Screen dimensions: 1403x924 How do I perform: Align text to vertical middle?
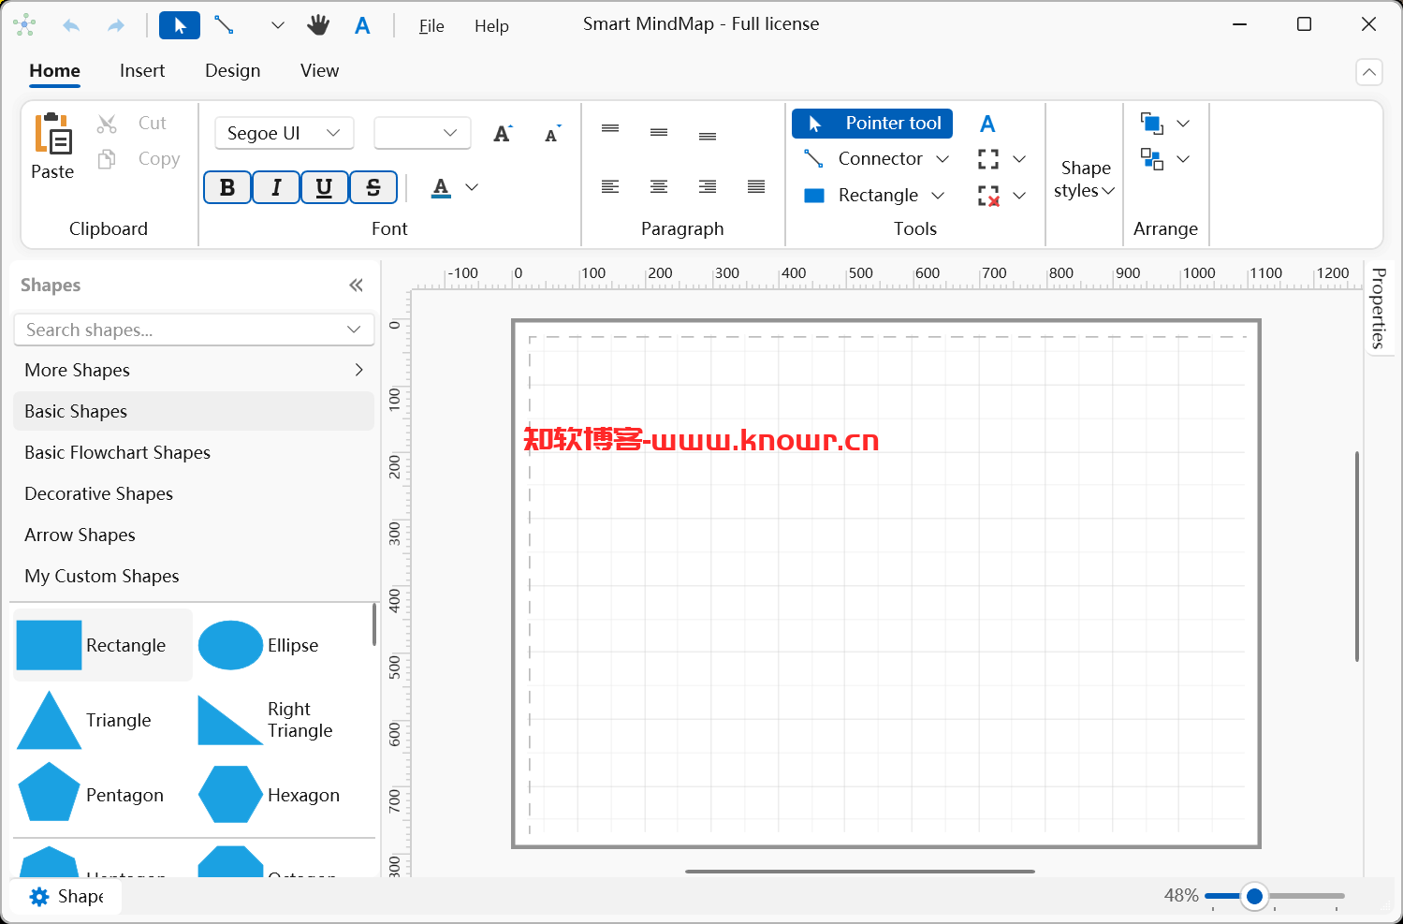pyautogui.click(x=659, y=133)
